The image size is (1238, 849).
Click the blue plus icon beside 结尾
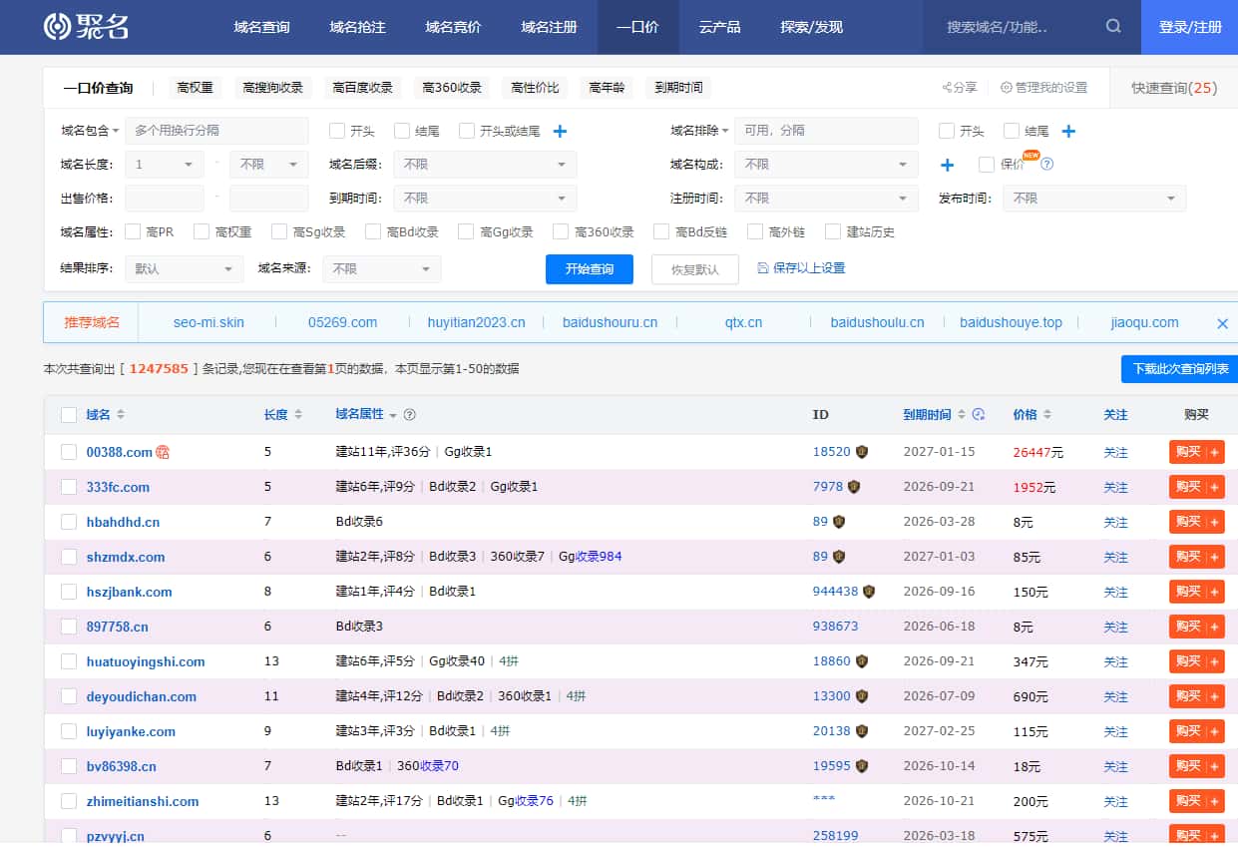tap(1067, 132)
